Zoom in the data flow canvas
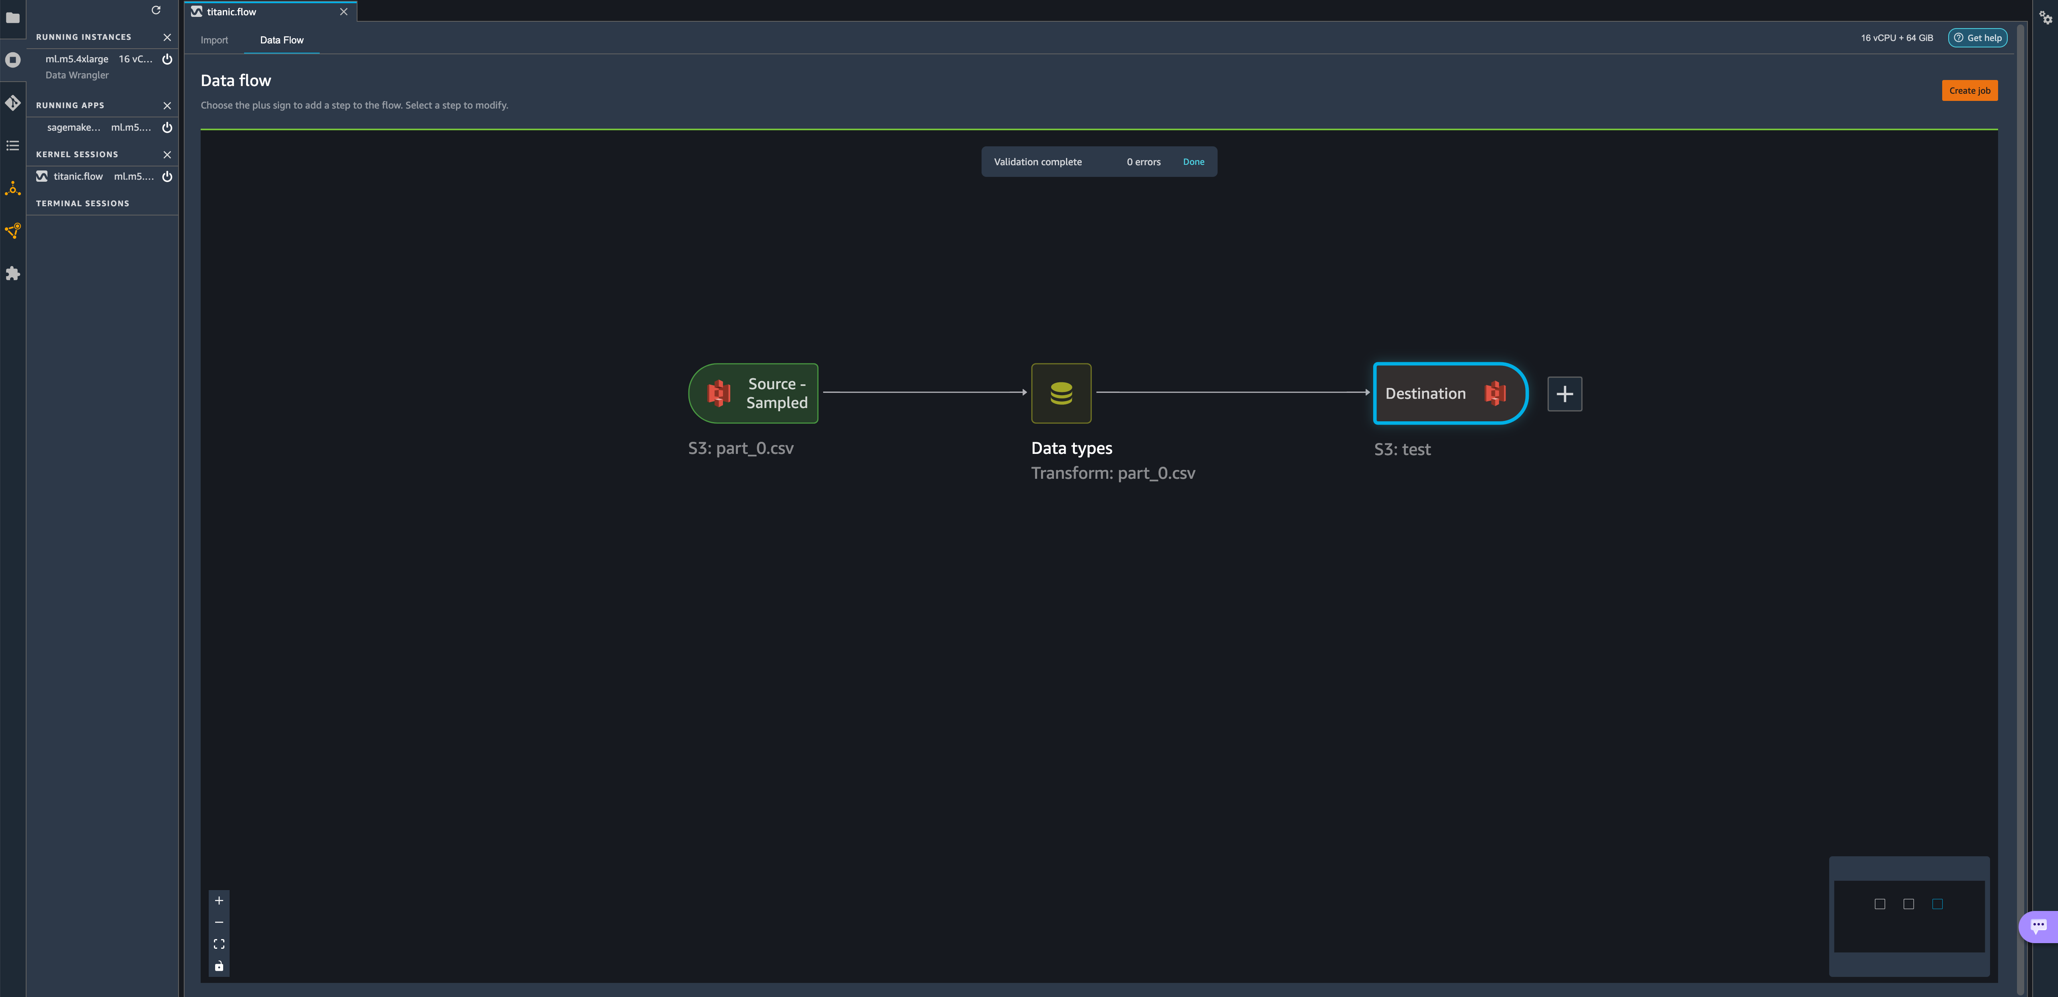Screen dimensions: 2058x997 tap(219, 901)
